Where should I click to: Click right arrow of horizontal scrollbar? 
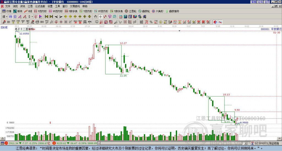tap(246, 143)
